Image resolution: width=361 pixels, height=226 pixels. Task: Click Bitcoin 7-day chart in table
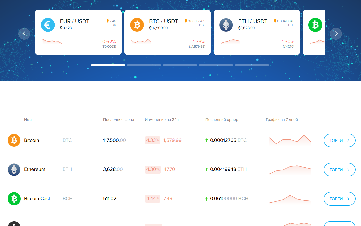pyautogui.click(x=290, y=140)
